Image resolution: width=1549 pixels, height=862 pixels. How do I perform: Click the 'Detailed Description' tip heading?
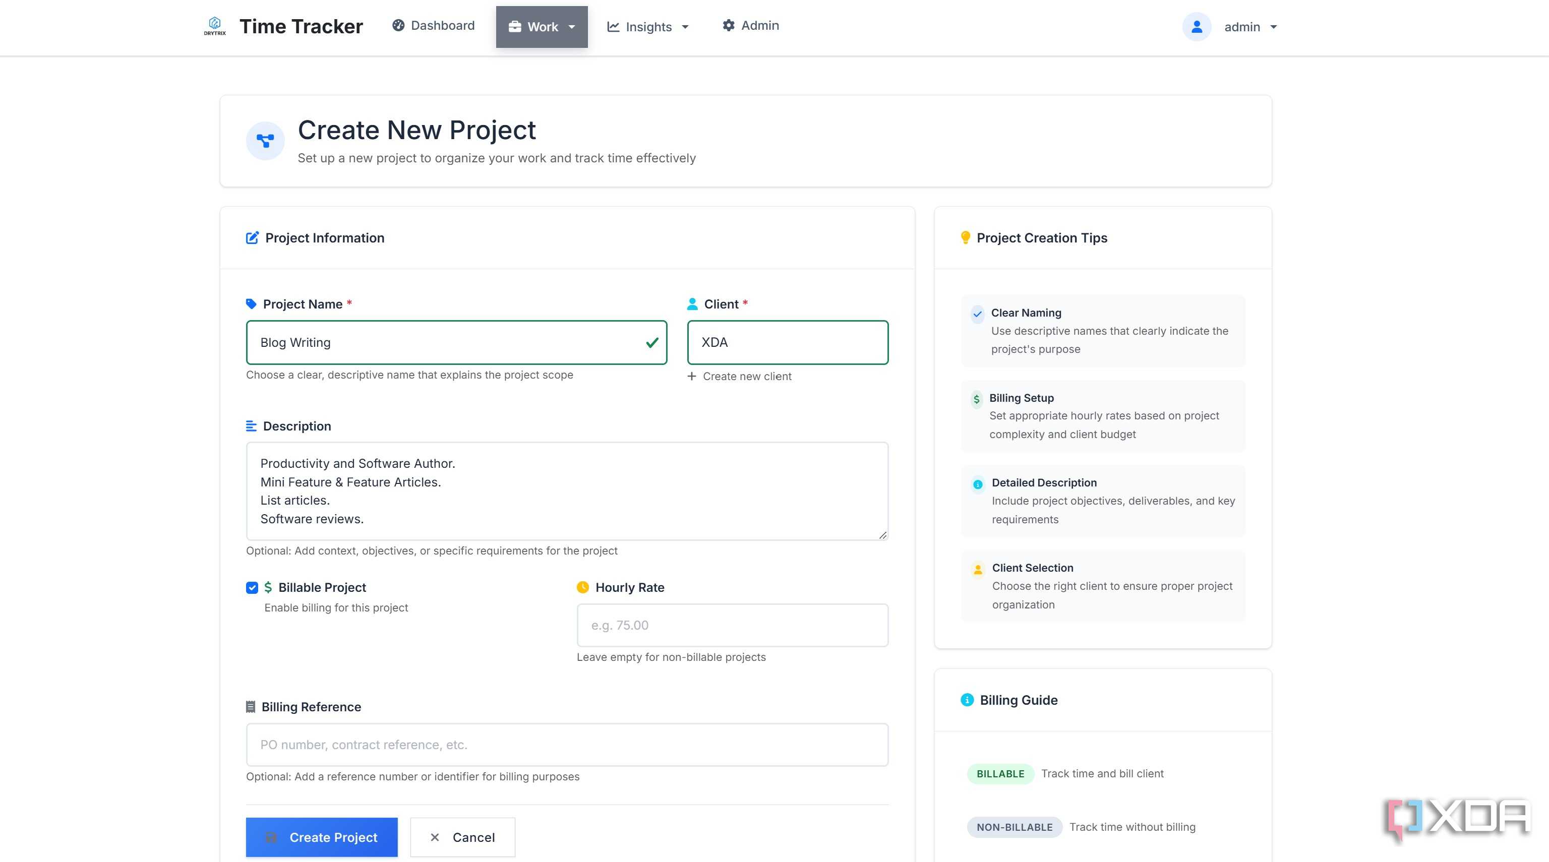(1044, 483)
